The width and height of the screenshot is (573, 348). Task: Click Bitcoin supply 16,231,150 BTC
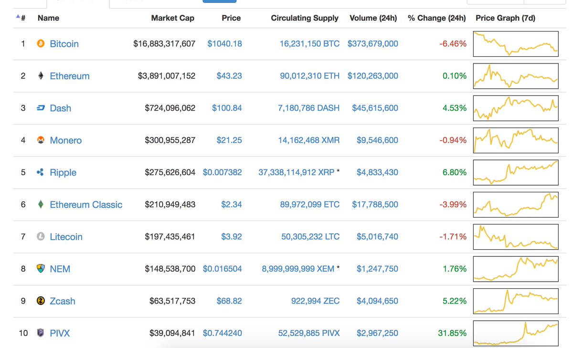click(x=309, y=43)
